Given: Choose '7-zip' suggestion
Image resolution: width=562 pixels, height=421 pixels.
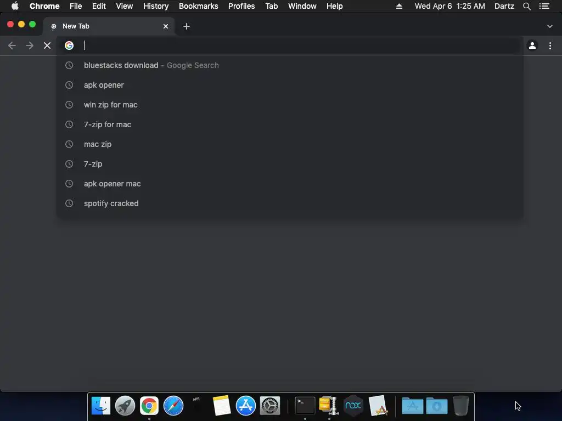Looking at the screenshot, I should pyautogui.click(x=290, y=163).
